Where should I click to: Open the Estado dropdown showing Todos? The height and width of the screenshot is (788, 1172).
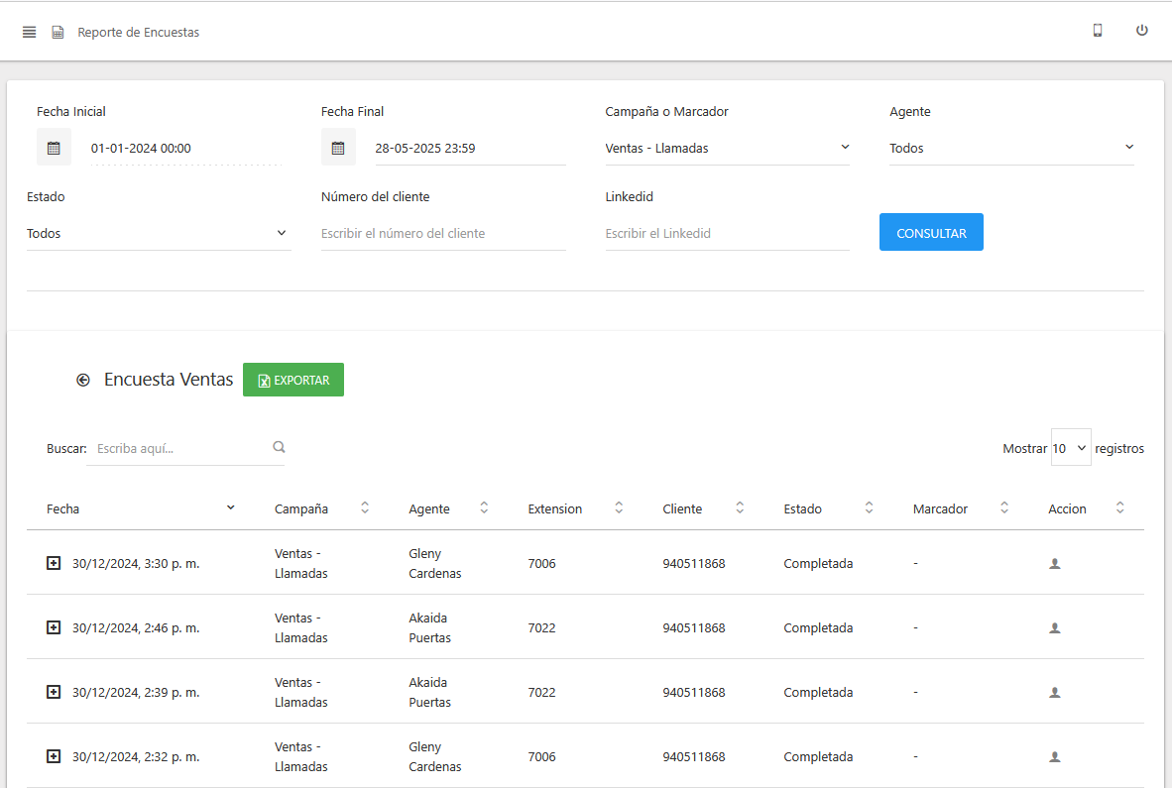(159, 233)
